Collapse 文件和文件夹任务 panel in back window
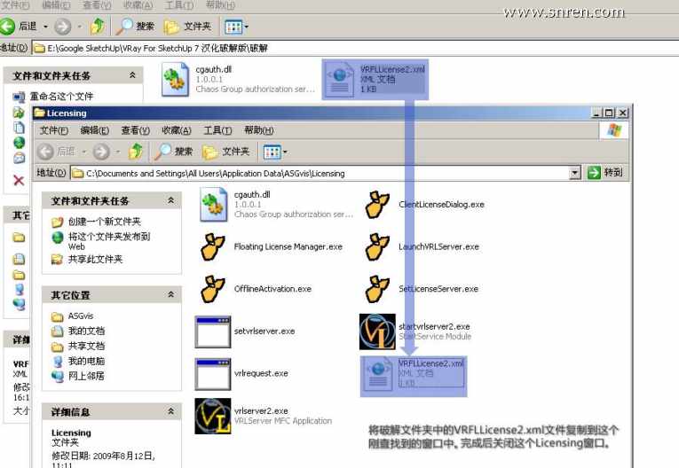The image size is (679, 468). [x=132, y=75]
